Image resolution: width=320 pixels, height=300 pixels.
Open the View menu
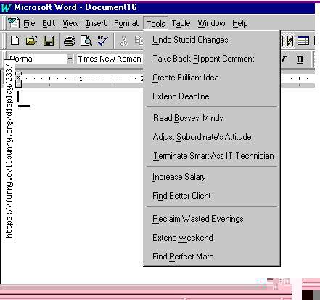[70, 23]
